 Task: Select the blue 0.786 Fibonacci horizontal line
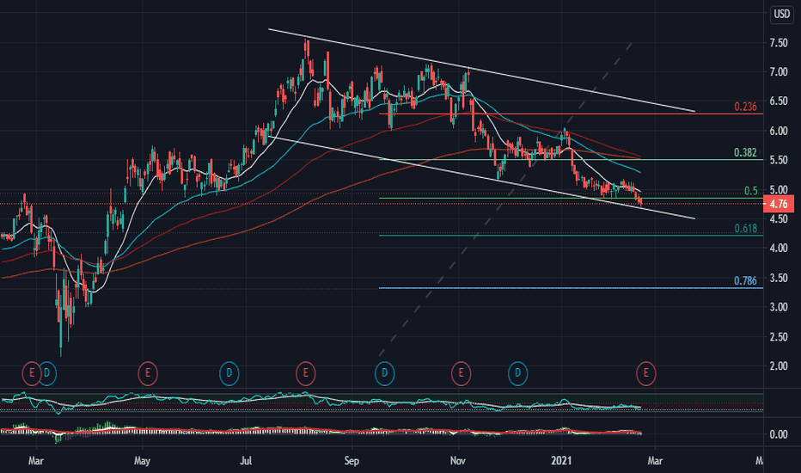(571, 288)
